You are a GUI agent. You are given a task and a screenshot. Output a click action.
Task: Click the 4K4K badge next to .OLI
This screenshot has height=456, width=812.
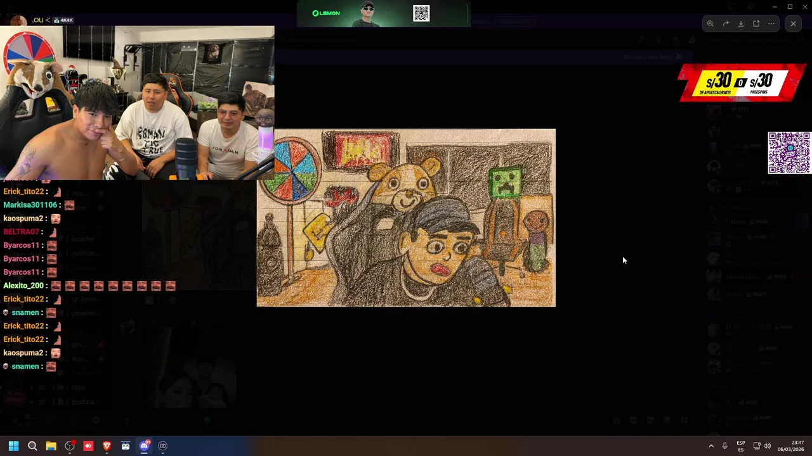click(x=63, y=20)
